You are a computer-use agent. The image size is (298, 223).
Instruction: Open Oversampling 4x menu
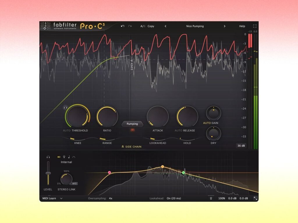click(111, 198)
